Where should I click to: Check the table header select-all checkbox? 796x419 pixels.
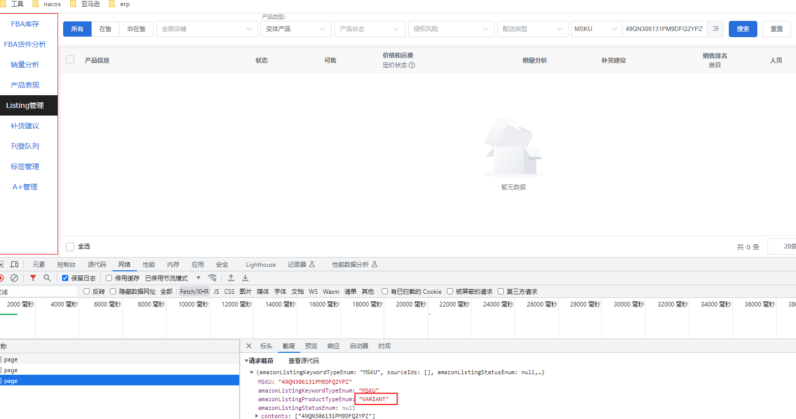70,60
